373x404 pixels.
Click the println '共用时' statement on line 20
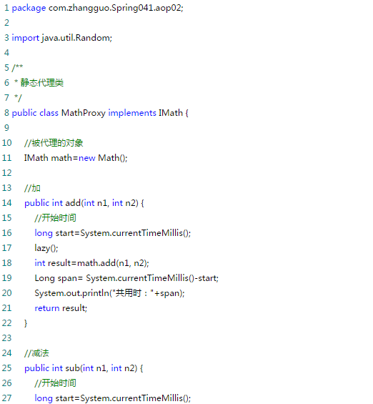coord(109,293)
